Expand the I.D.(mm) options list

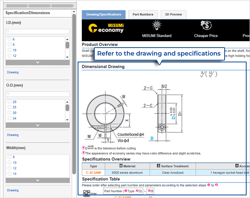tap(37, 62)
